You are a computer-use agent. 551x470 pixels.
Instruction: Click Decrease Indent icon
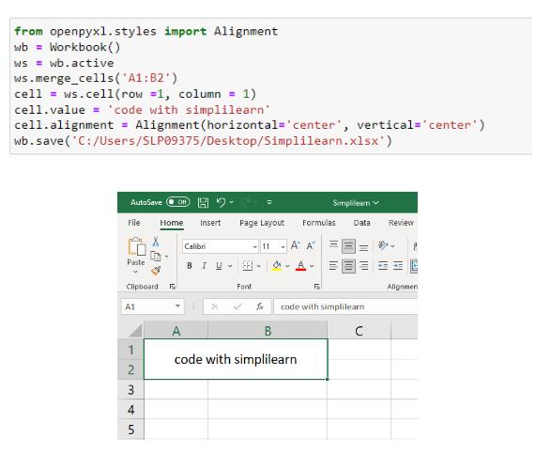(x=383, y=266)
